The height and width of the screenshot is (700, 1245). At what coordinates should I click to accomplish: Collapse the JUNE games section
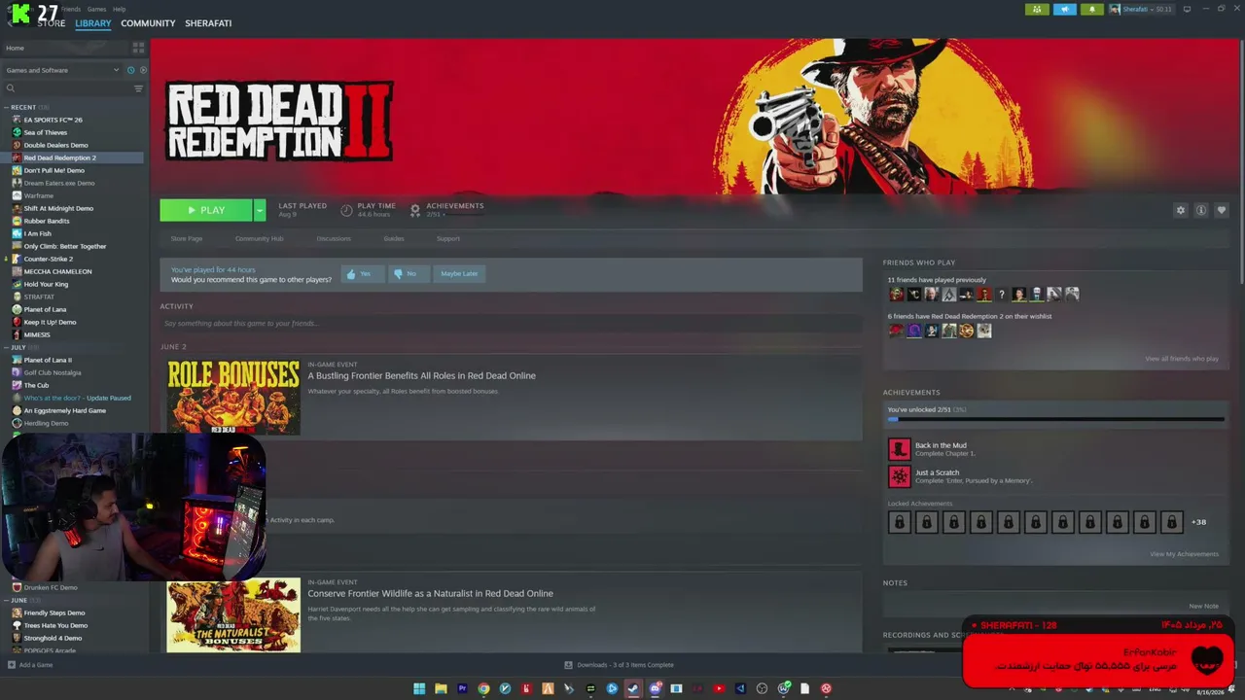(6, 600)
